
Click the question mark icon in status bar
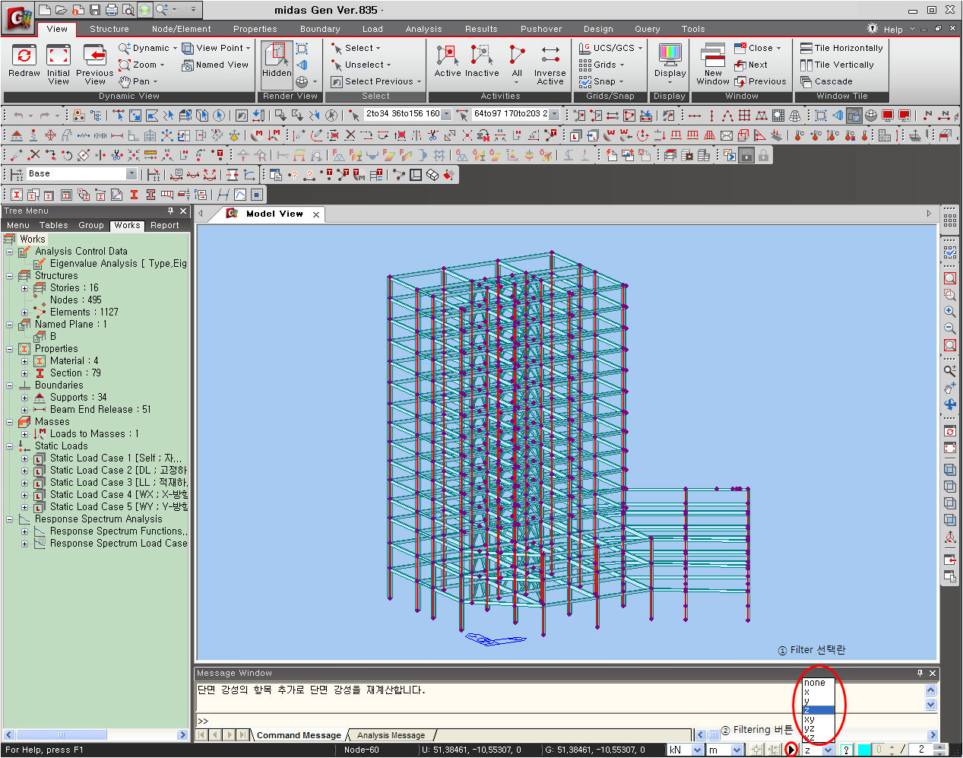(x=846, y=750)
